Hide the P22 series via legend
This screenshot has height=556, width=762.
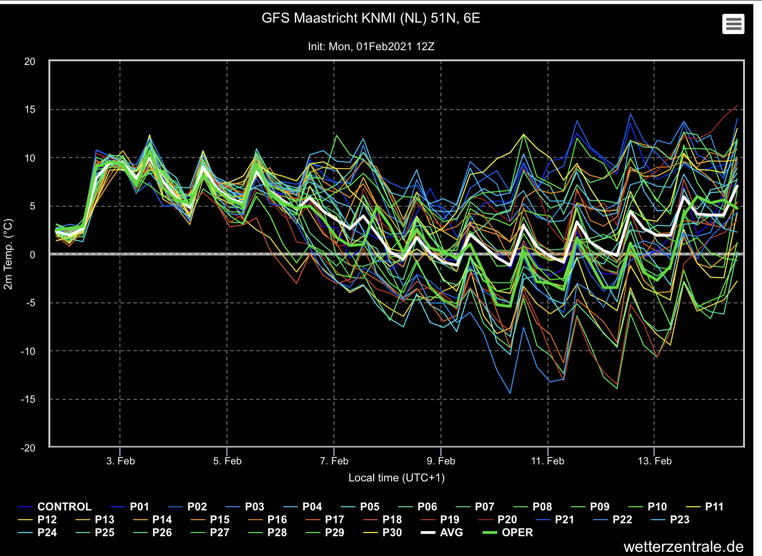613,520
